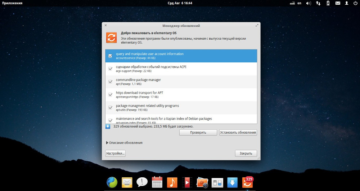The width and height of the screenshot is (360, 191).
Task: Launch the Music player from dock
Action: point(172,183)
